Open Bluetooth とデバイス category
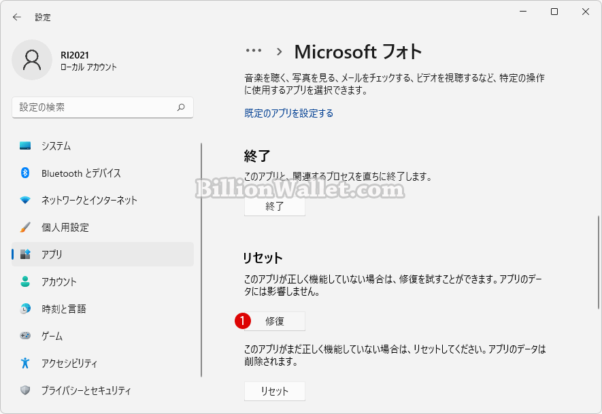 103,173
